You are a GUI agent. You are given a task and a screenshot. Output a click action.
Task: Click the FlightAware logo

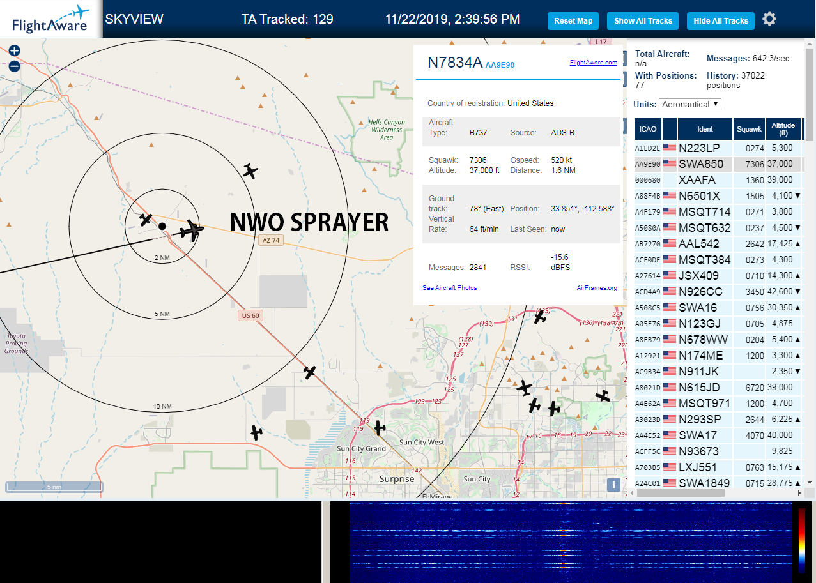(51, 19)
